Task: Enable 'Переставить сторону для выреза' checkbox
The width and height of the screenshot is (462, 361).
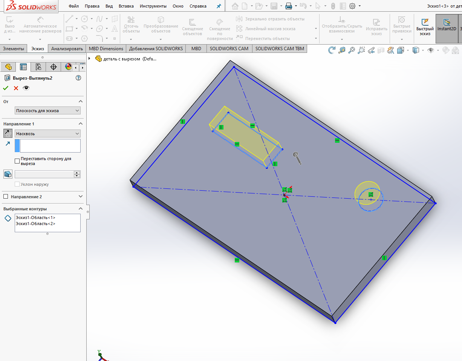Action: click(17, 161)
